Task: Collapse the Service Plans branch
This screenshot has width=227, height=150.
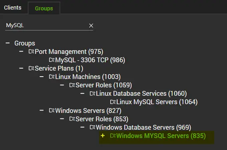Action: (21, 68)
